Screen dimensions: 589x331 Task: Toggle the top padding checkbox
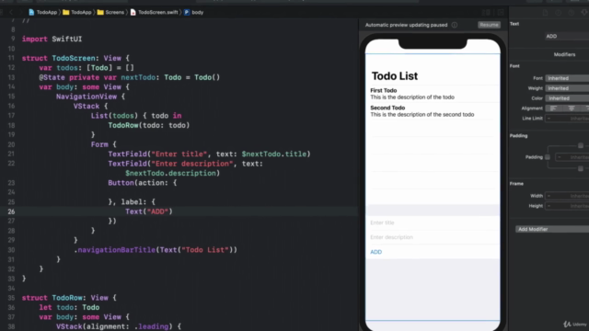pyautogui.click(x=581, y=145)
